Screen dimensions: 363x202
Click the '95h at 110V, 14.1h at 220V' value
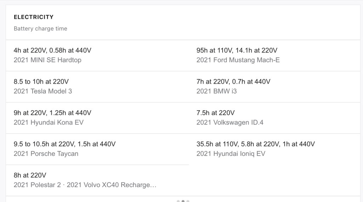coord(237,51)
